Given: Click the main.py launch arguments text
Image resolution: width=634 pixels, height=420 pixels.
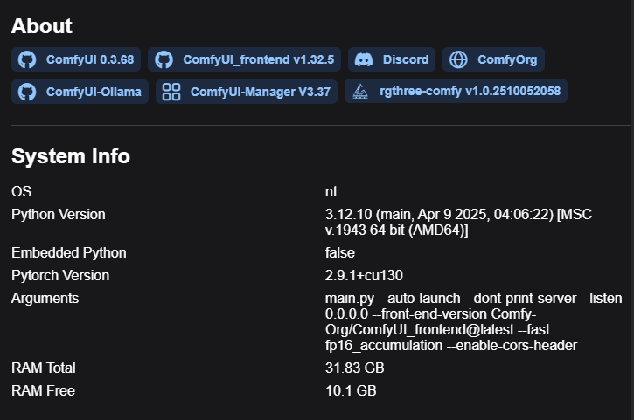Looking at the screenshot, I should click(x=473, y=321).
